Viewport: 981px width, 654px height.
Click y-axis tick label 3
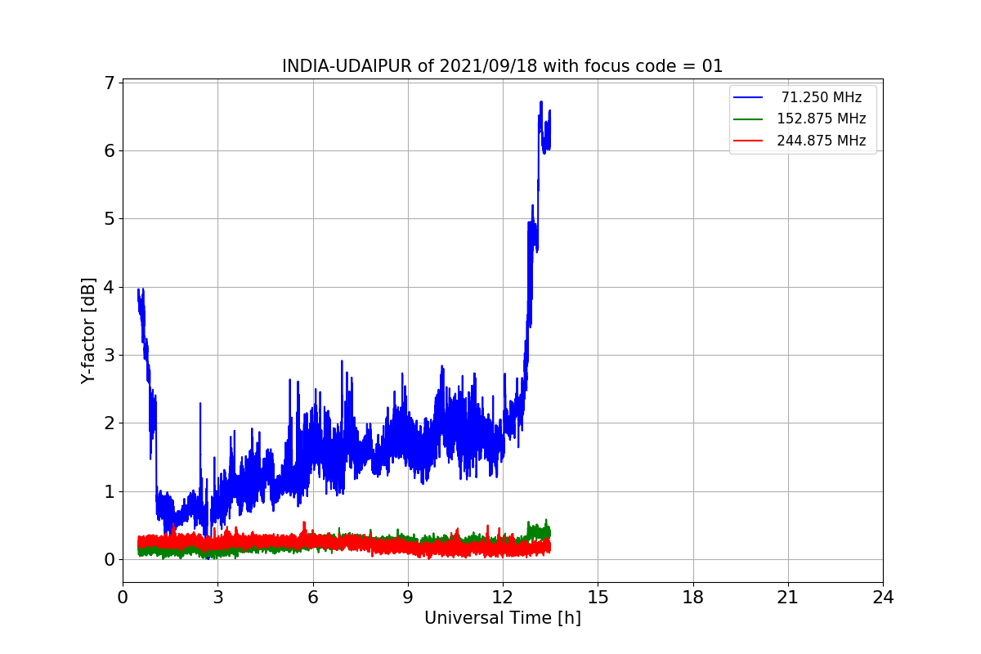tap(108, 355)
